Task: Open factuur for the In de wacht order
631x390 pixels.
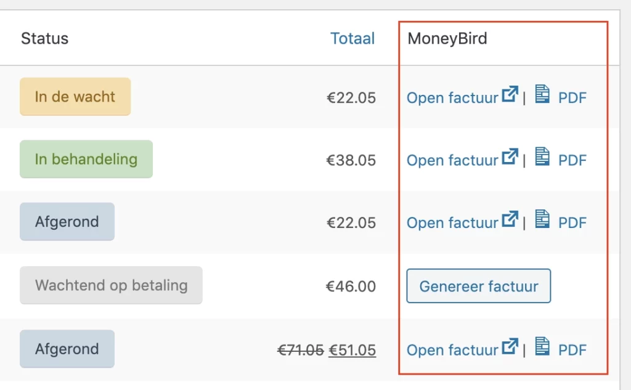Action: coord(453,97)
